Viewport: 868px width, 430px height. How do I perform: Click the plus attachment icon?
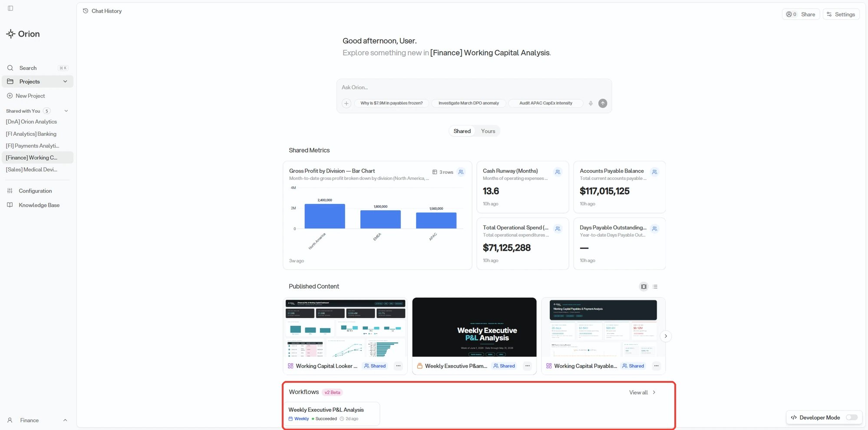[346, 103]
